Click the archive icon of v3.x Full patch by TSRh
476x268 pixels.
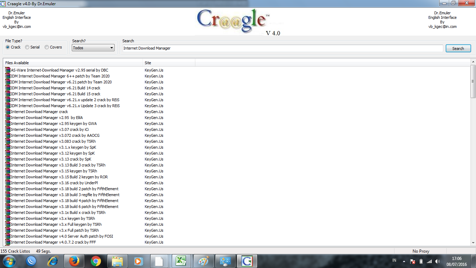point(8,230)
